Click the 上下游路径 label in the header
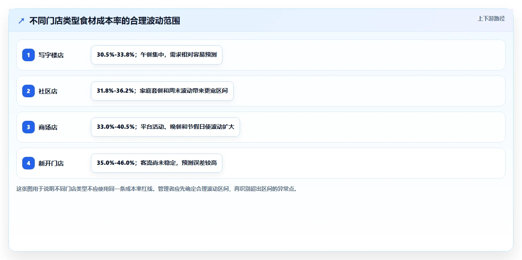This screenshot has height=260, width=522. coord(491,18)
